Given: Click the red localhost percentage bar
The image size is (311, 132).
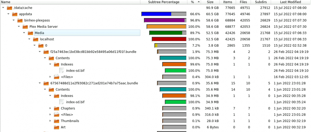Looking at the screenshot, I should click(x=169, y=39).
